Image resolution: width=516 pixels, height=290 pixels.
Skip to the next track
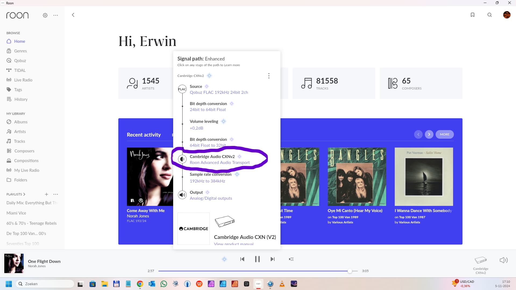(x=272, y=259)
